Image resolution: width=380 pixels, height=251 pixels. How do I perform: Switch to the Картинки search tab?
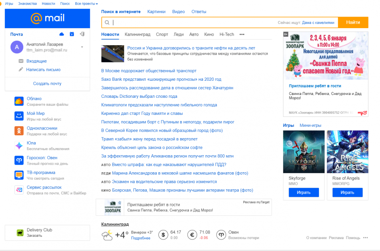[156, 11]
